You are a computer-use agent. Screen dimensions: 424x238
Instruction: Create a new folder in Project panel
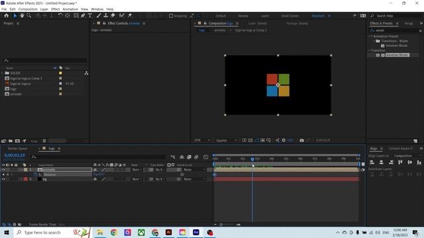point(11,141)
